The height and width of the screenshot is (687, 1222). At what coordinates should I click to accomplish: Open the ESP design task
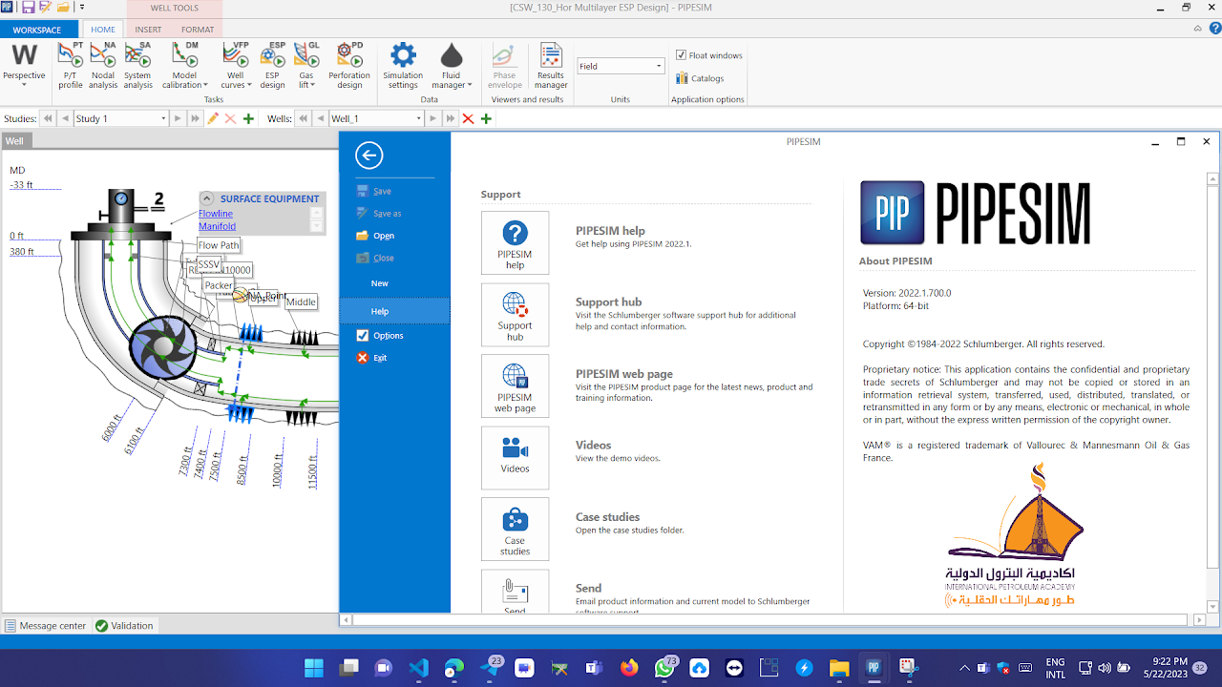click(273, 66)
